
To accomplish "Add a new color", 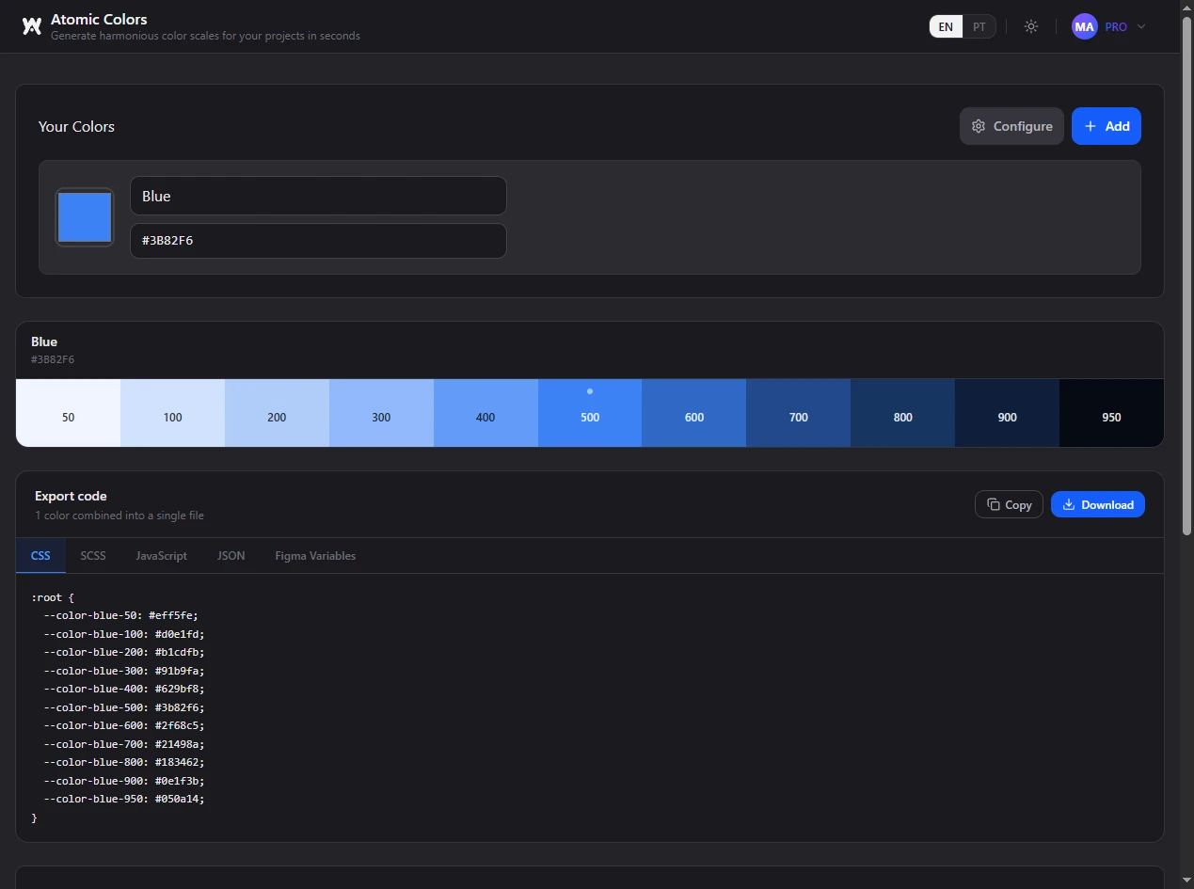I will point(1106,126).
